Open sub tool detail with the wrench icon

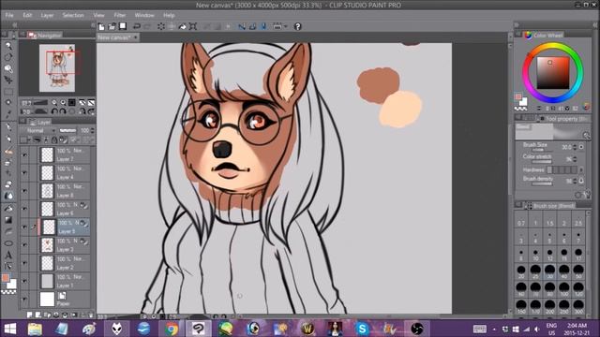click(x=587, y=195)
